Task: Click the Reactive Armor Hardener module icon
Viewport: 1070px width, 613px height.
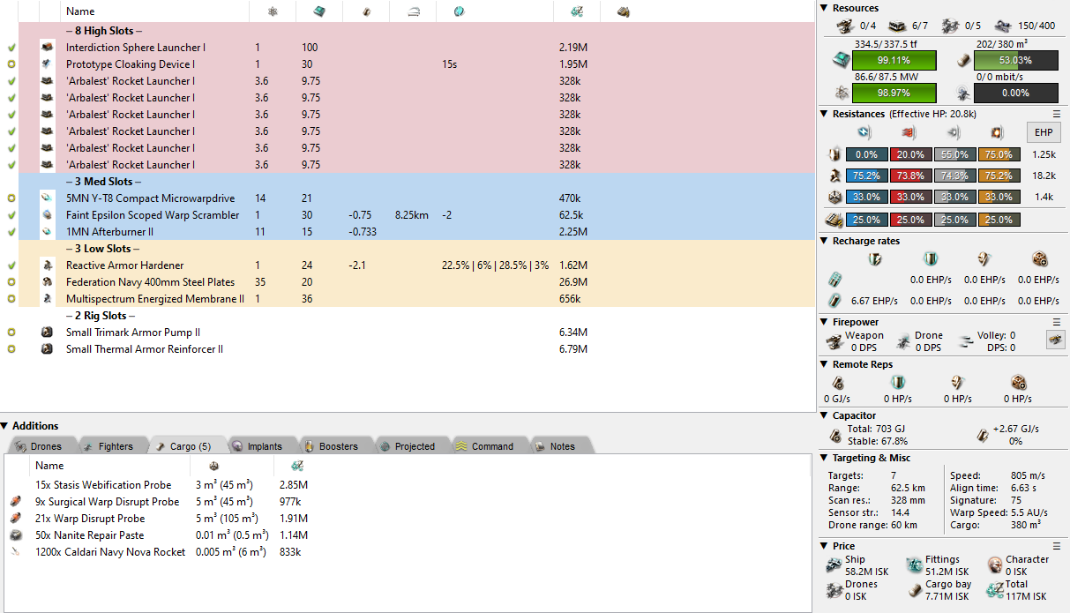Action: (x=48, y=265)
